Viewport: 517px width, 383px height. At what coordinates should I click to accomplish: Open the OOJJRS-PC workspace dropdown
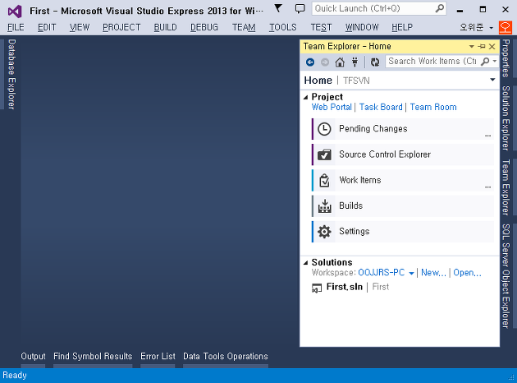pos(411,273)
